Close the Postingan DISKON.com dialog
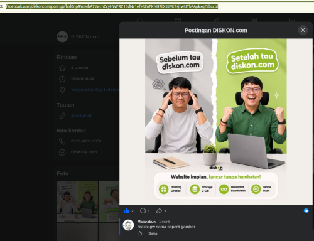 pos(303,30)
